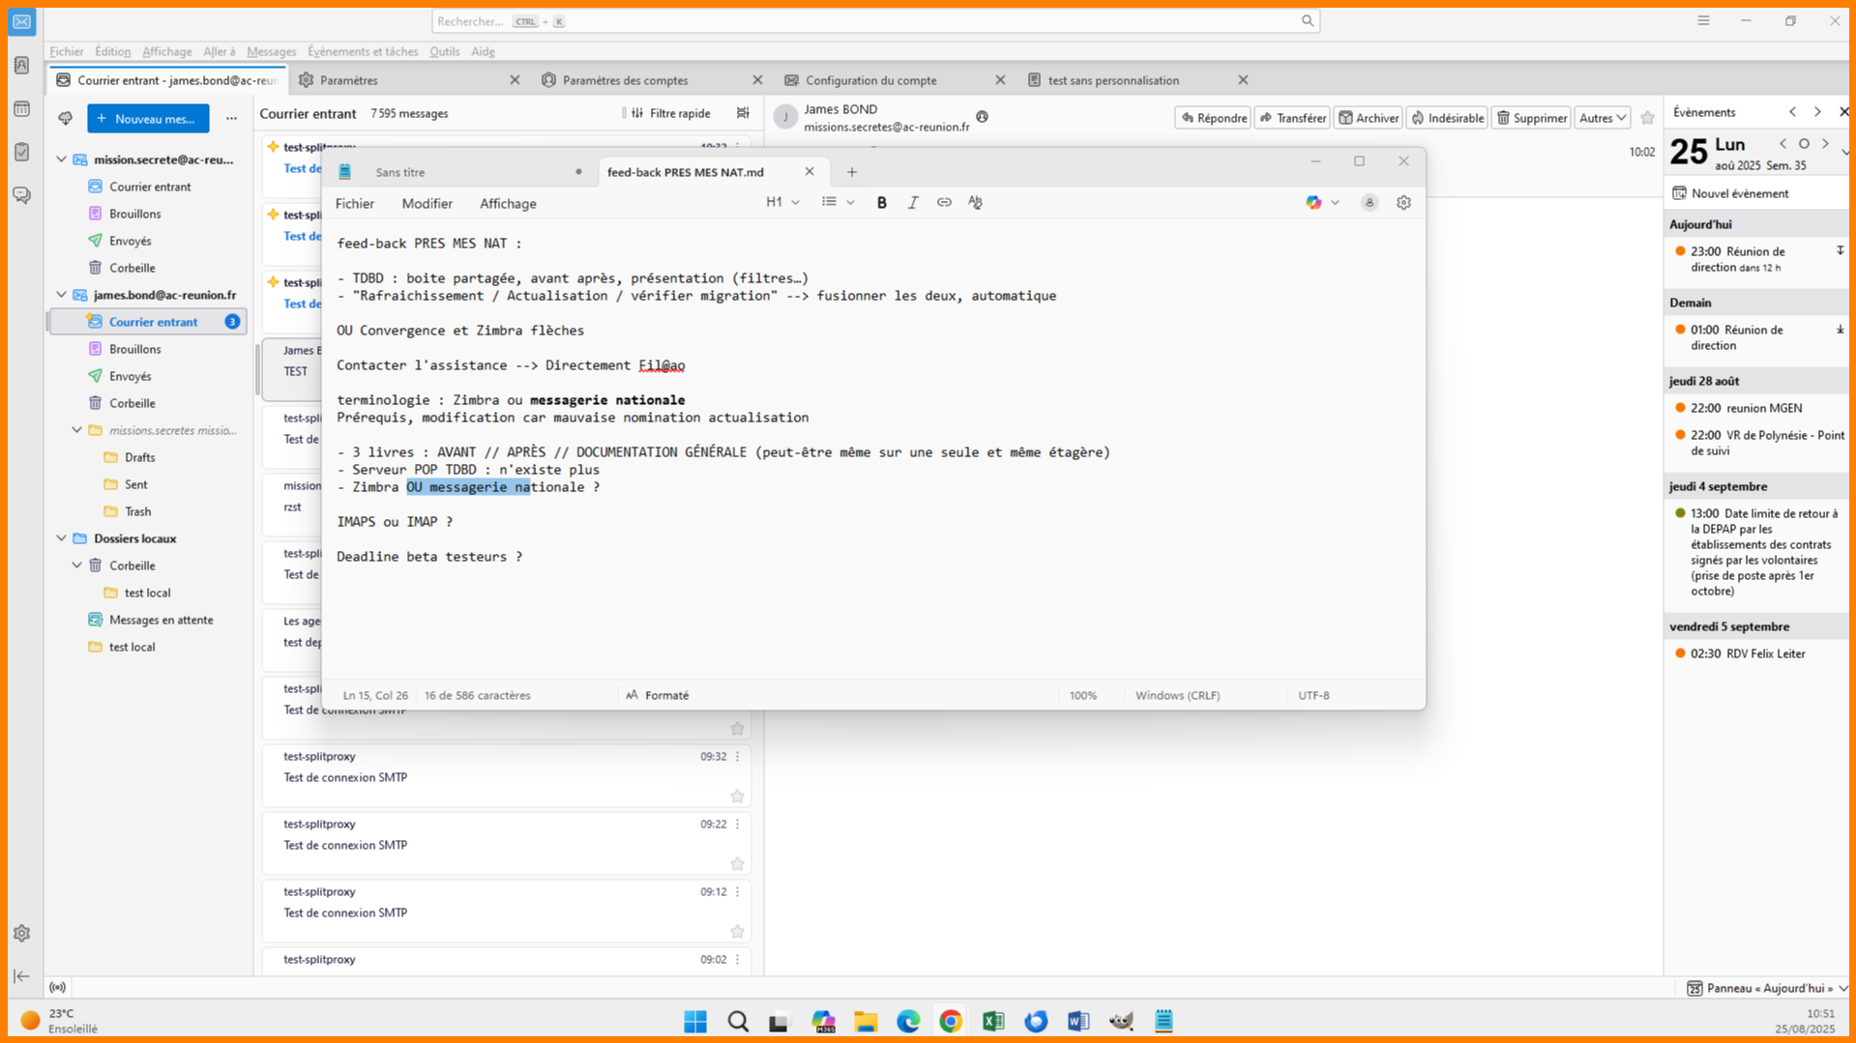Image resolution: width=1856 pixels, height=1043 pixels.
Task: Expand the Autres actions dropdown
Action: pos(1602,118)
